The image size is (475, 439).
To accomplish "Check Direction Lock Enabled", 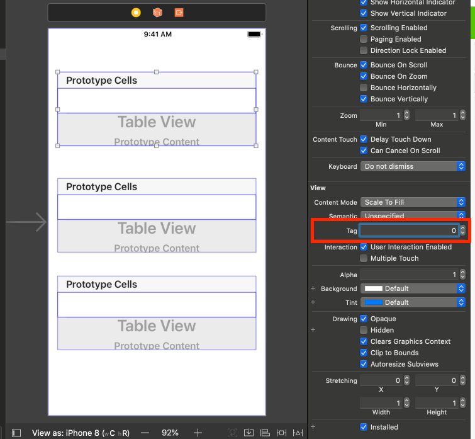I will [x=364, y=50].
